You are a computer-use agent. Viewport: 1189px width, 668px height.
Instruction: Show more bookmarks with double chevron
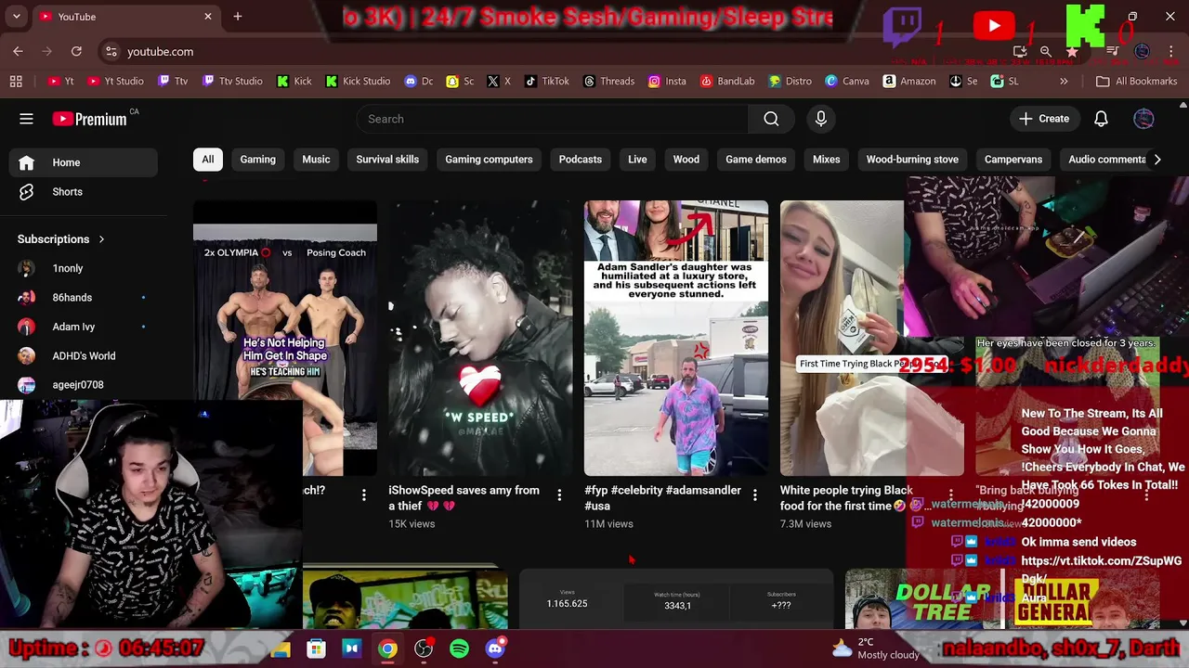tap(1064, 81)
